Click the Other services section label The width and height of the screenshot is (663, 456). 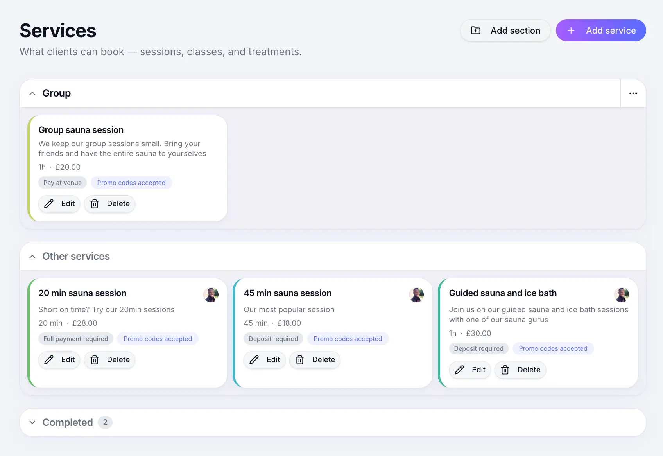pyautogui.click(x=76, y=257)
